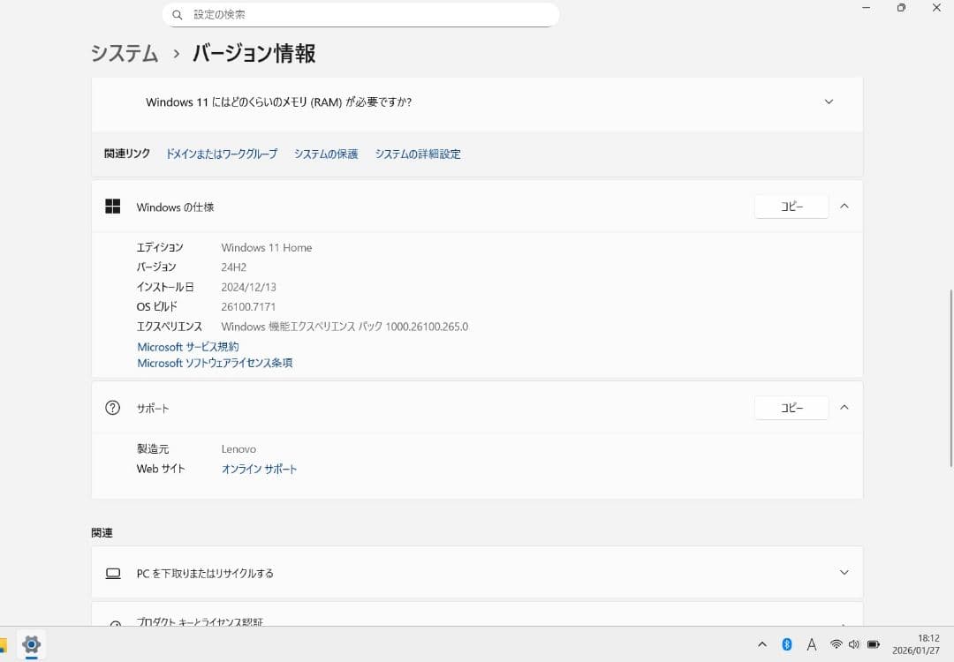Open システムの詳細設定 related link
This screenshot has width=954, height=662.
pos(418,154)
